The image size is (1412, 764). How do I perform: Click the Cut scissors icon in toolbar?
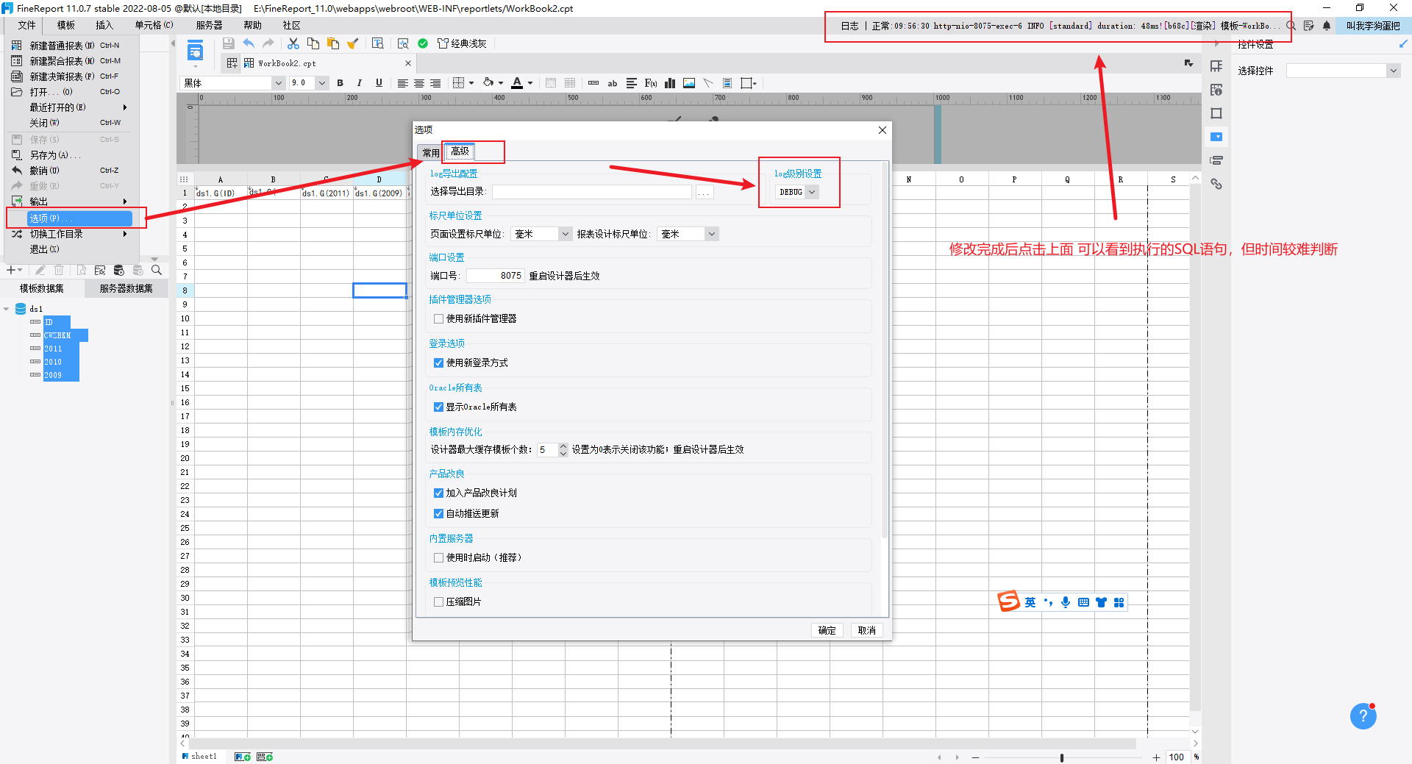[293, 43]
